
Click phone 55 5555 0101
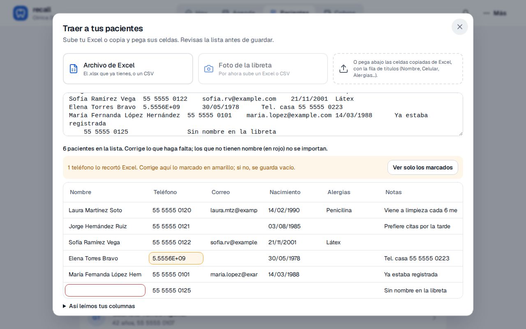(176, 274)
